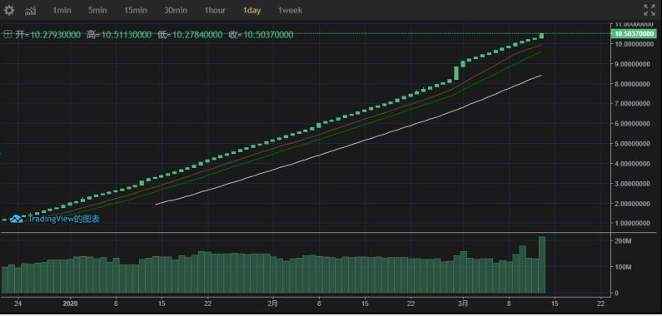Open chart settings gear icon
Viewport: 662px width, 316px height.
(x=8, y=10)
